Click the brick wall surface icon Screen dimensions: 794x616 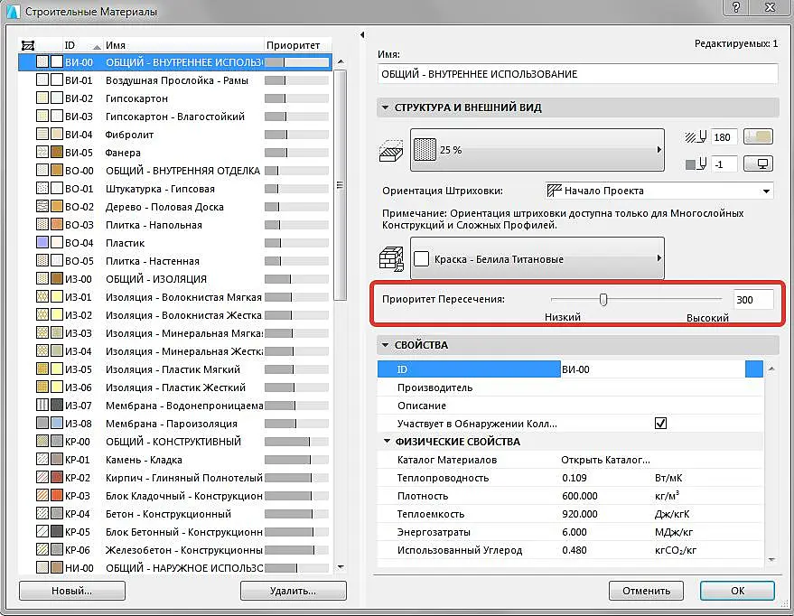coord(391,258)
